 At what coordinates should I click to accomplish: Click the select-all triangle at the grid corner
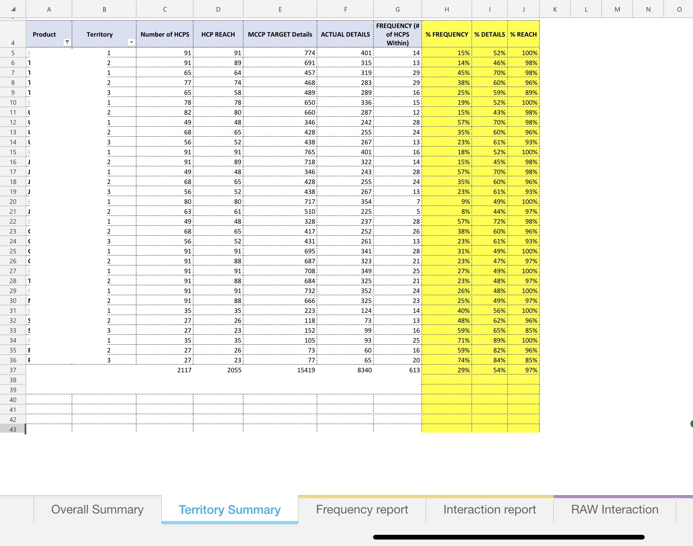[x=13, y=9]
